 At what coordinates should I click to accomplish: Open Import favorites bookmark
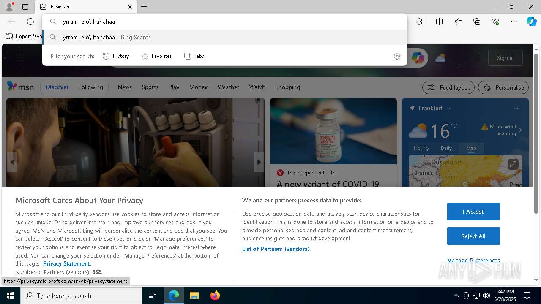[x=24, y=36]
